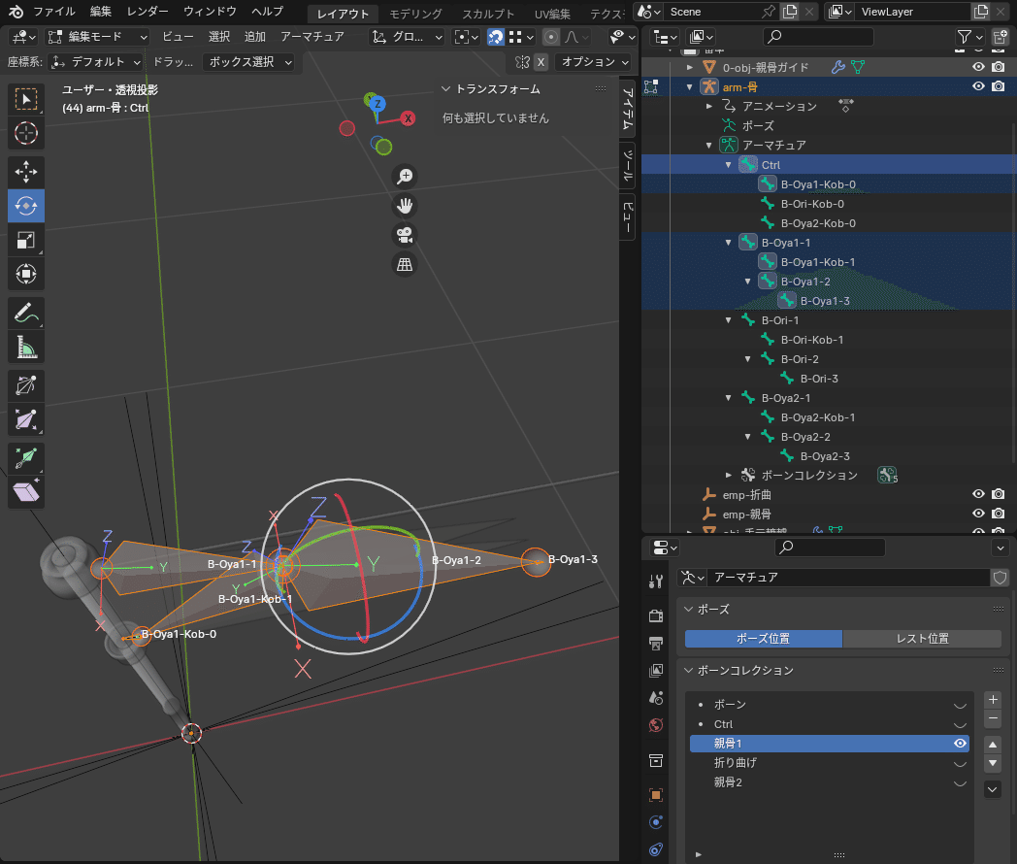This screenshot has width=1017, height=864.
Task: Choose the 3D Cursor tool
Action: click(26, 132)
